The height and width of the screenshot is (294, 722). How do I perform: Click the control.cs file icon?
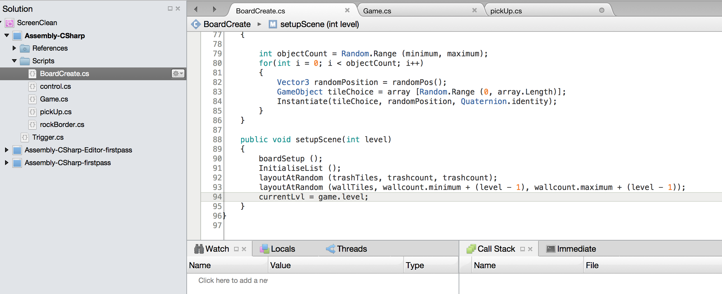click(32, 87)
